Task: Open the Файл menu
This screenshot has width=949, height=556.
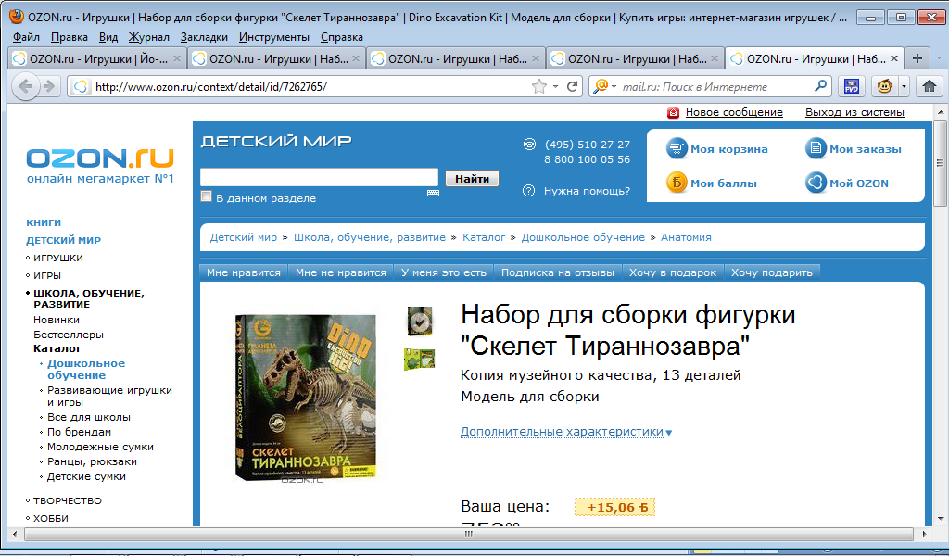Action: 26,37
